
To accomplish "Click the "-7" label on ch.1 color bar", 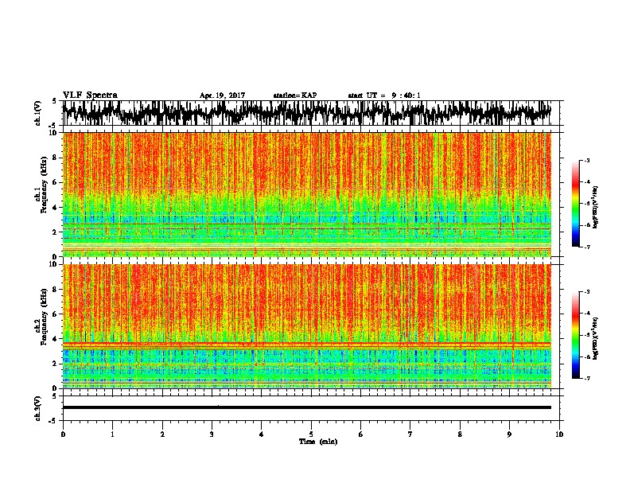I will pyautogui.click(x=587, y=247).
